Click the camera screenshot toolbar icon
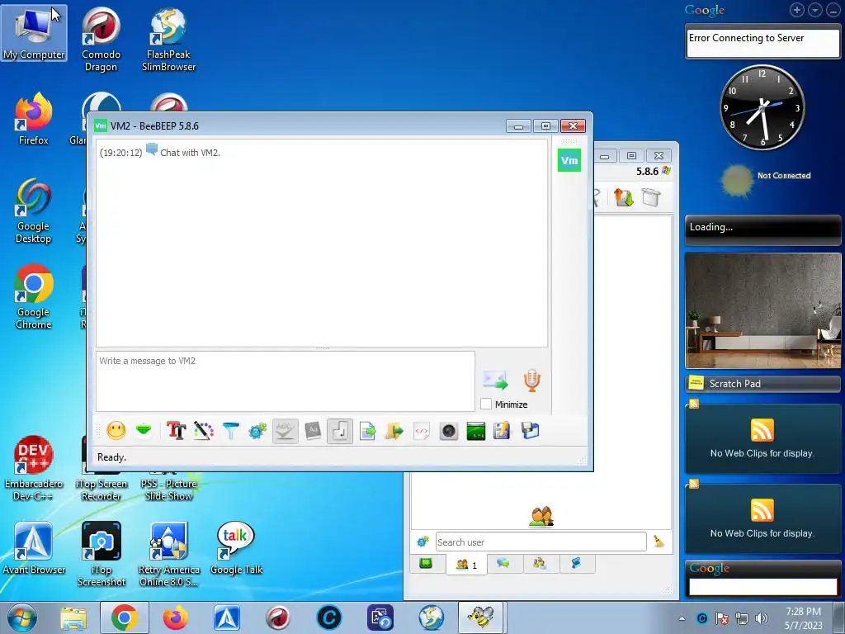The image size is (845, 634). [x=448, y=431]
